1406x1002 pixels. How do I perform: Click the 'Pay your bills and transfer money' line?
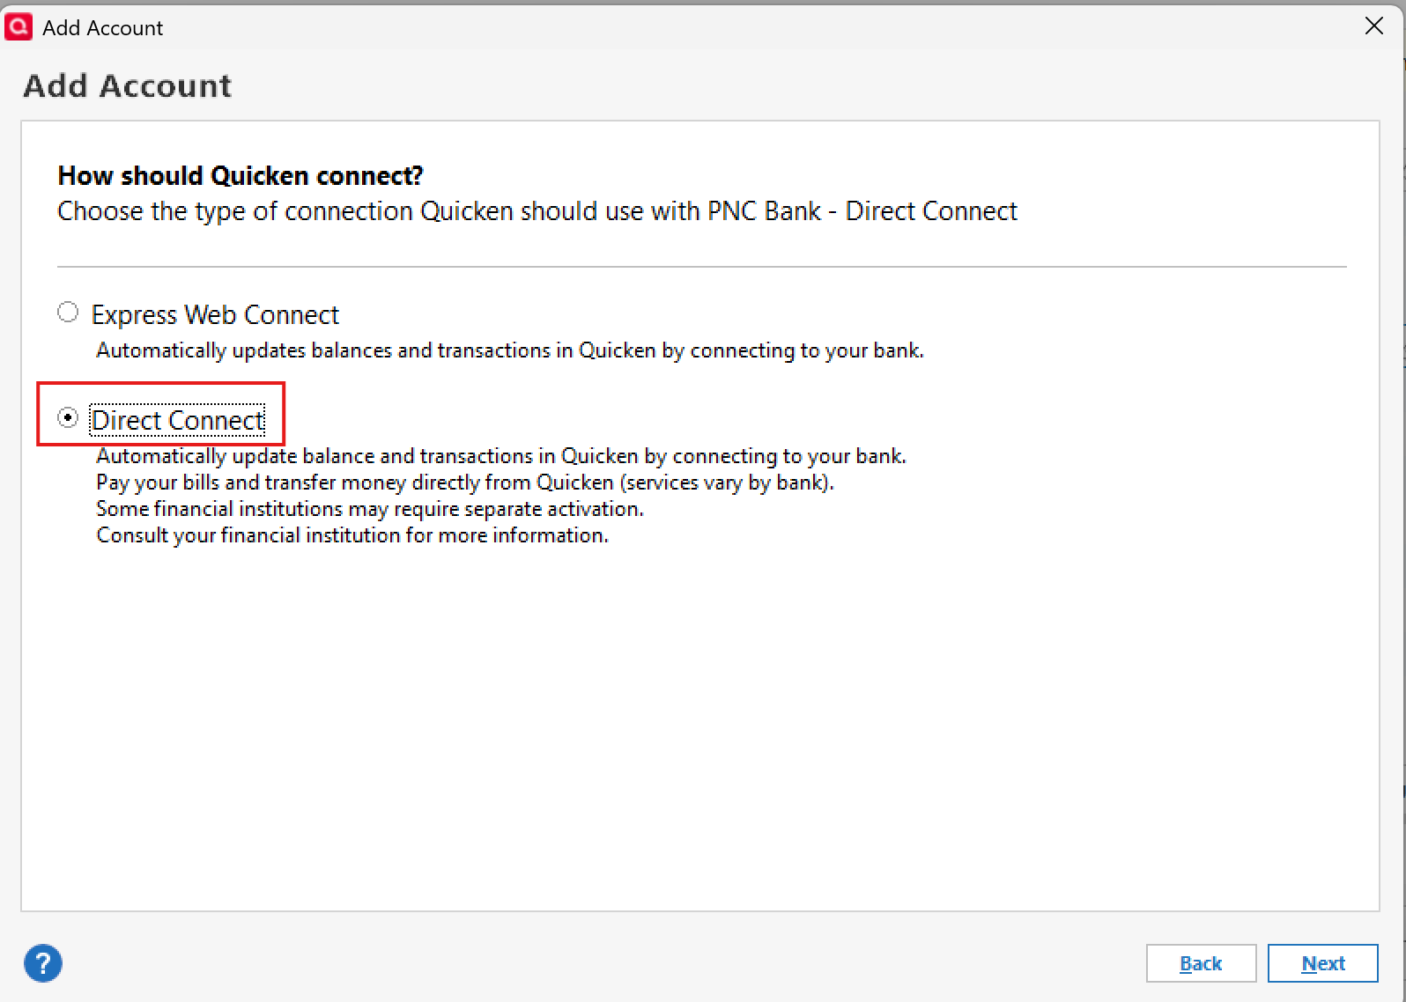click(x=465, y=483)
